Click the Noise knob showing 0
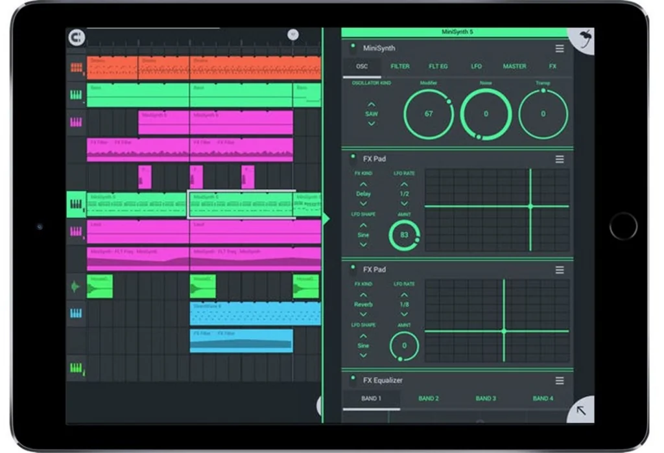The width and height of the screenshot is (664, 453). [x=486, y=114]
